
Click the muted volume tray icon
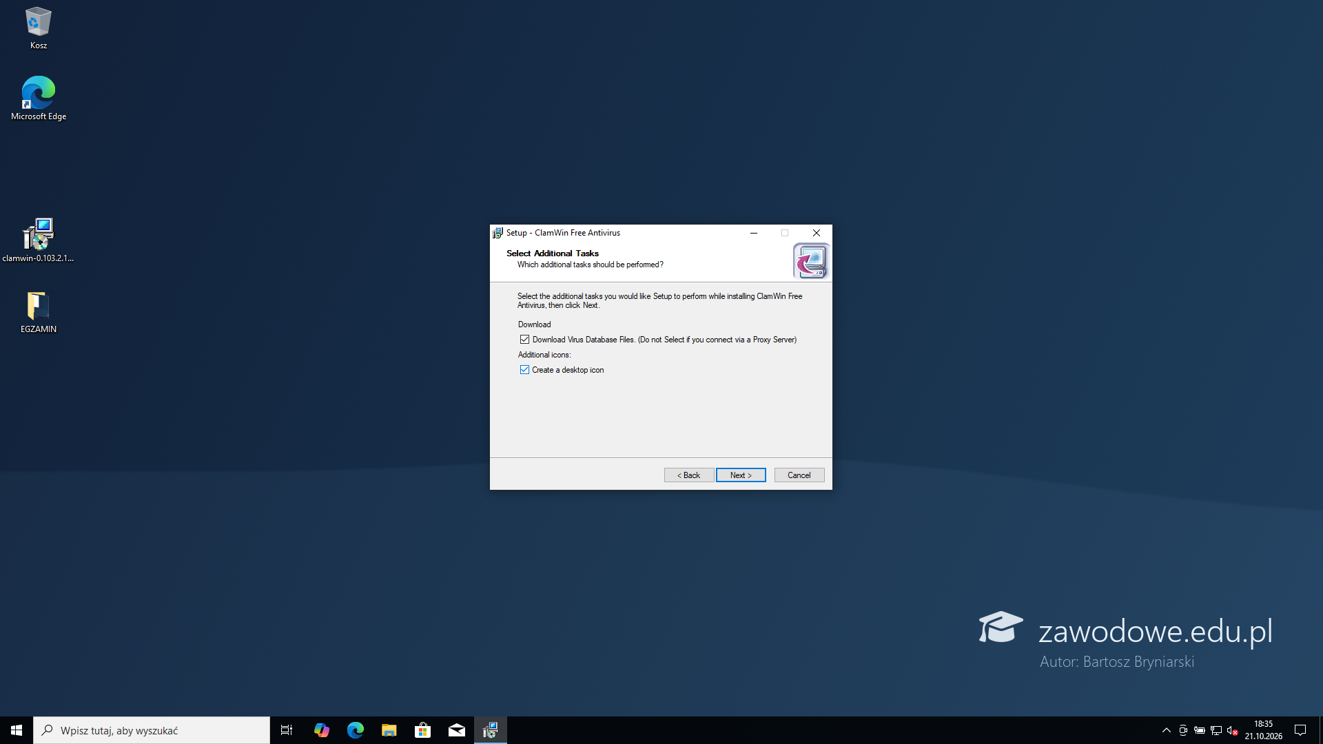pos(1233,730)
